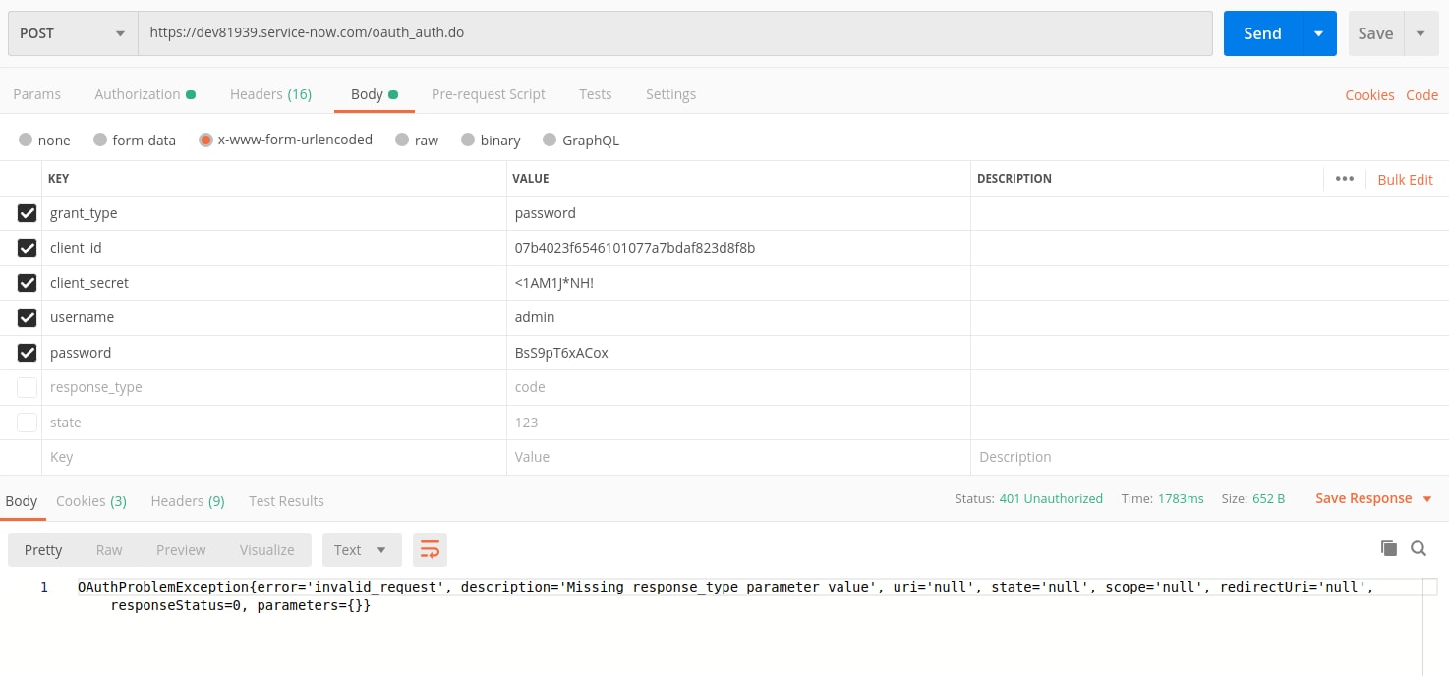1449x676 pixels.
Task: Open Bulk Edit for request parameters
Action: pyautogui.click(x=1404, y=180)
